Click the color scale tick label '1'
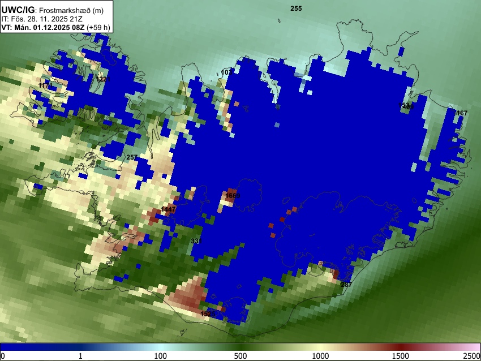 tap(80, 356)
